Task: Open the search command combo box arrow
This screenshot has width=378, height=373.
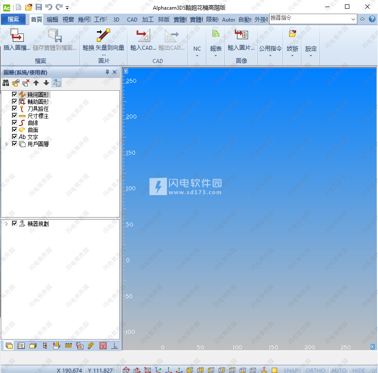Action: coord(353,19)
